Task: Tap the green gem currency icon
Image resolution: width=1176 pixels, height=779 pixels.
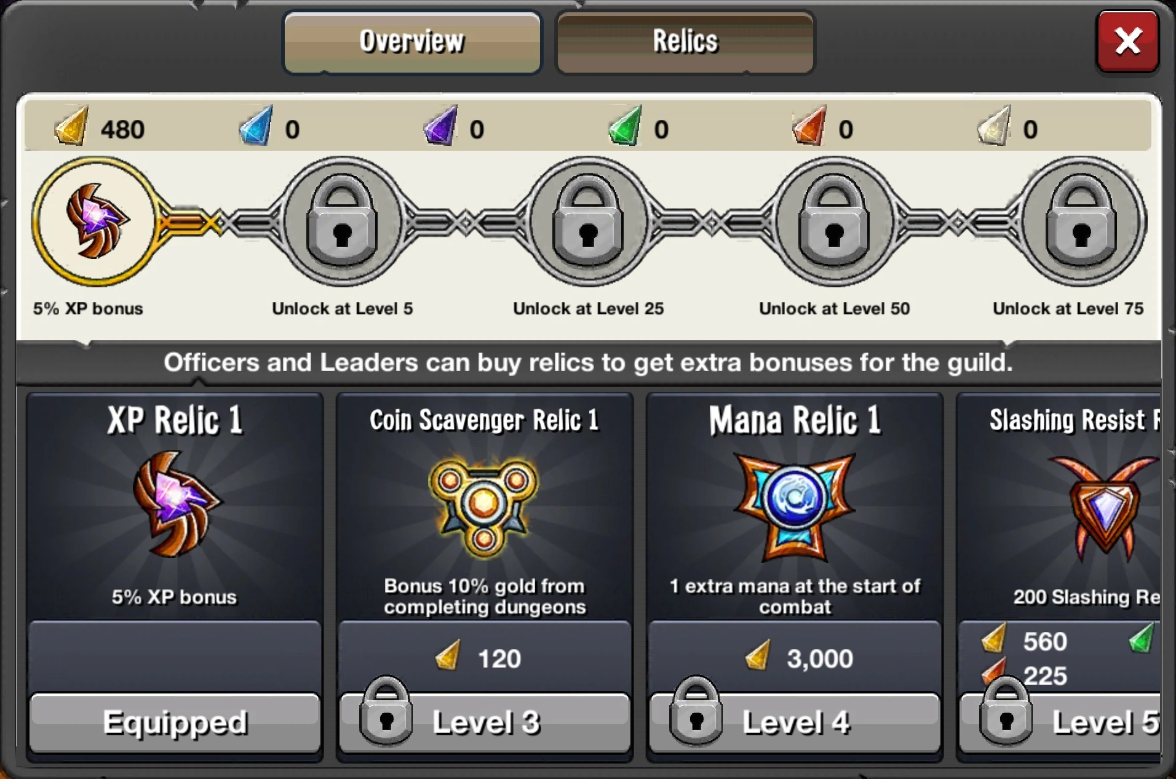Action: coord(625,126)
